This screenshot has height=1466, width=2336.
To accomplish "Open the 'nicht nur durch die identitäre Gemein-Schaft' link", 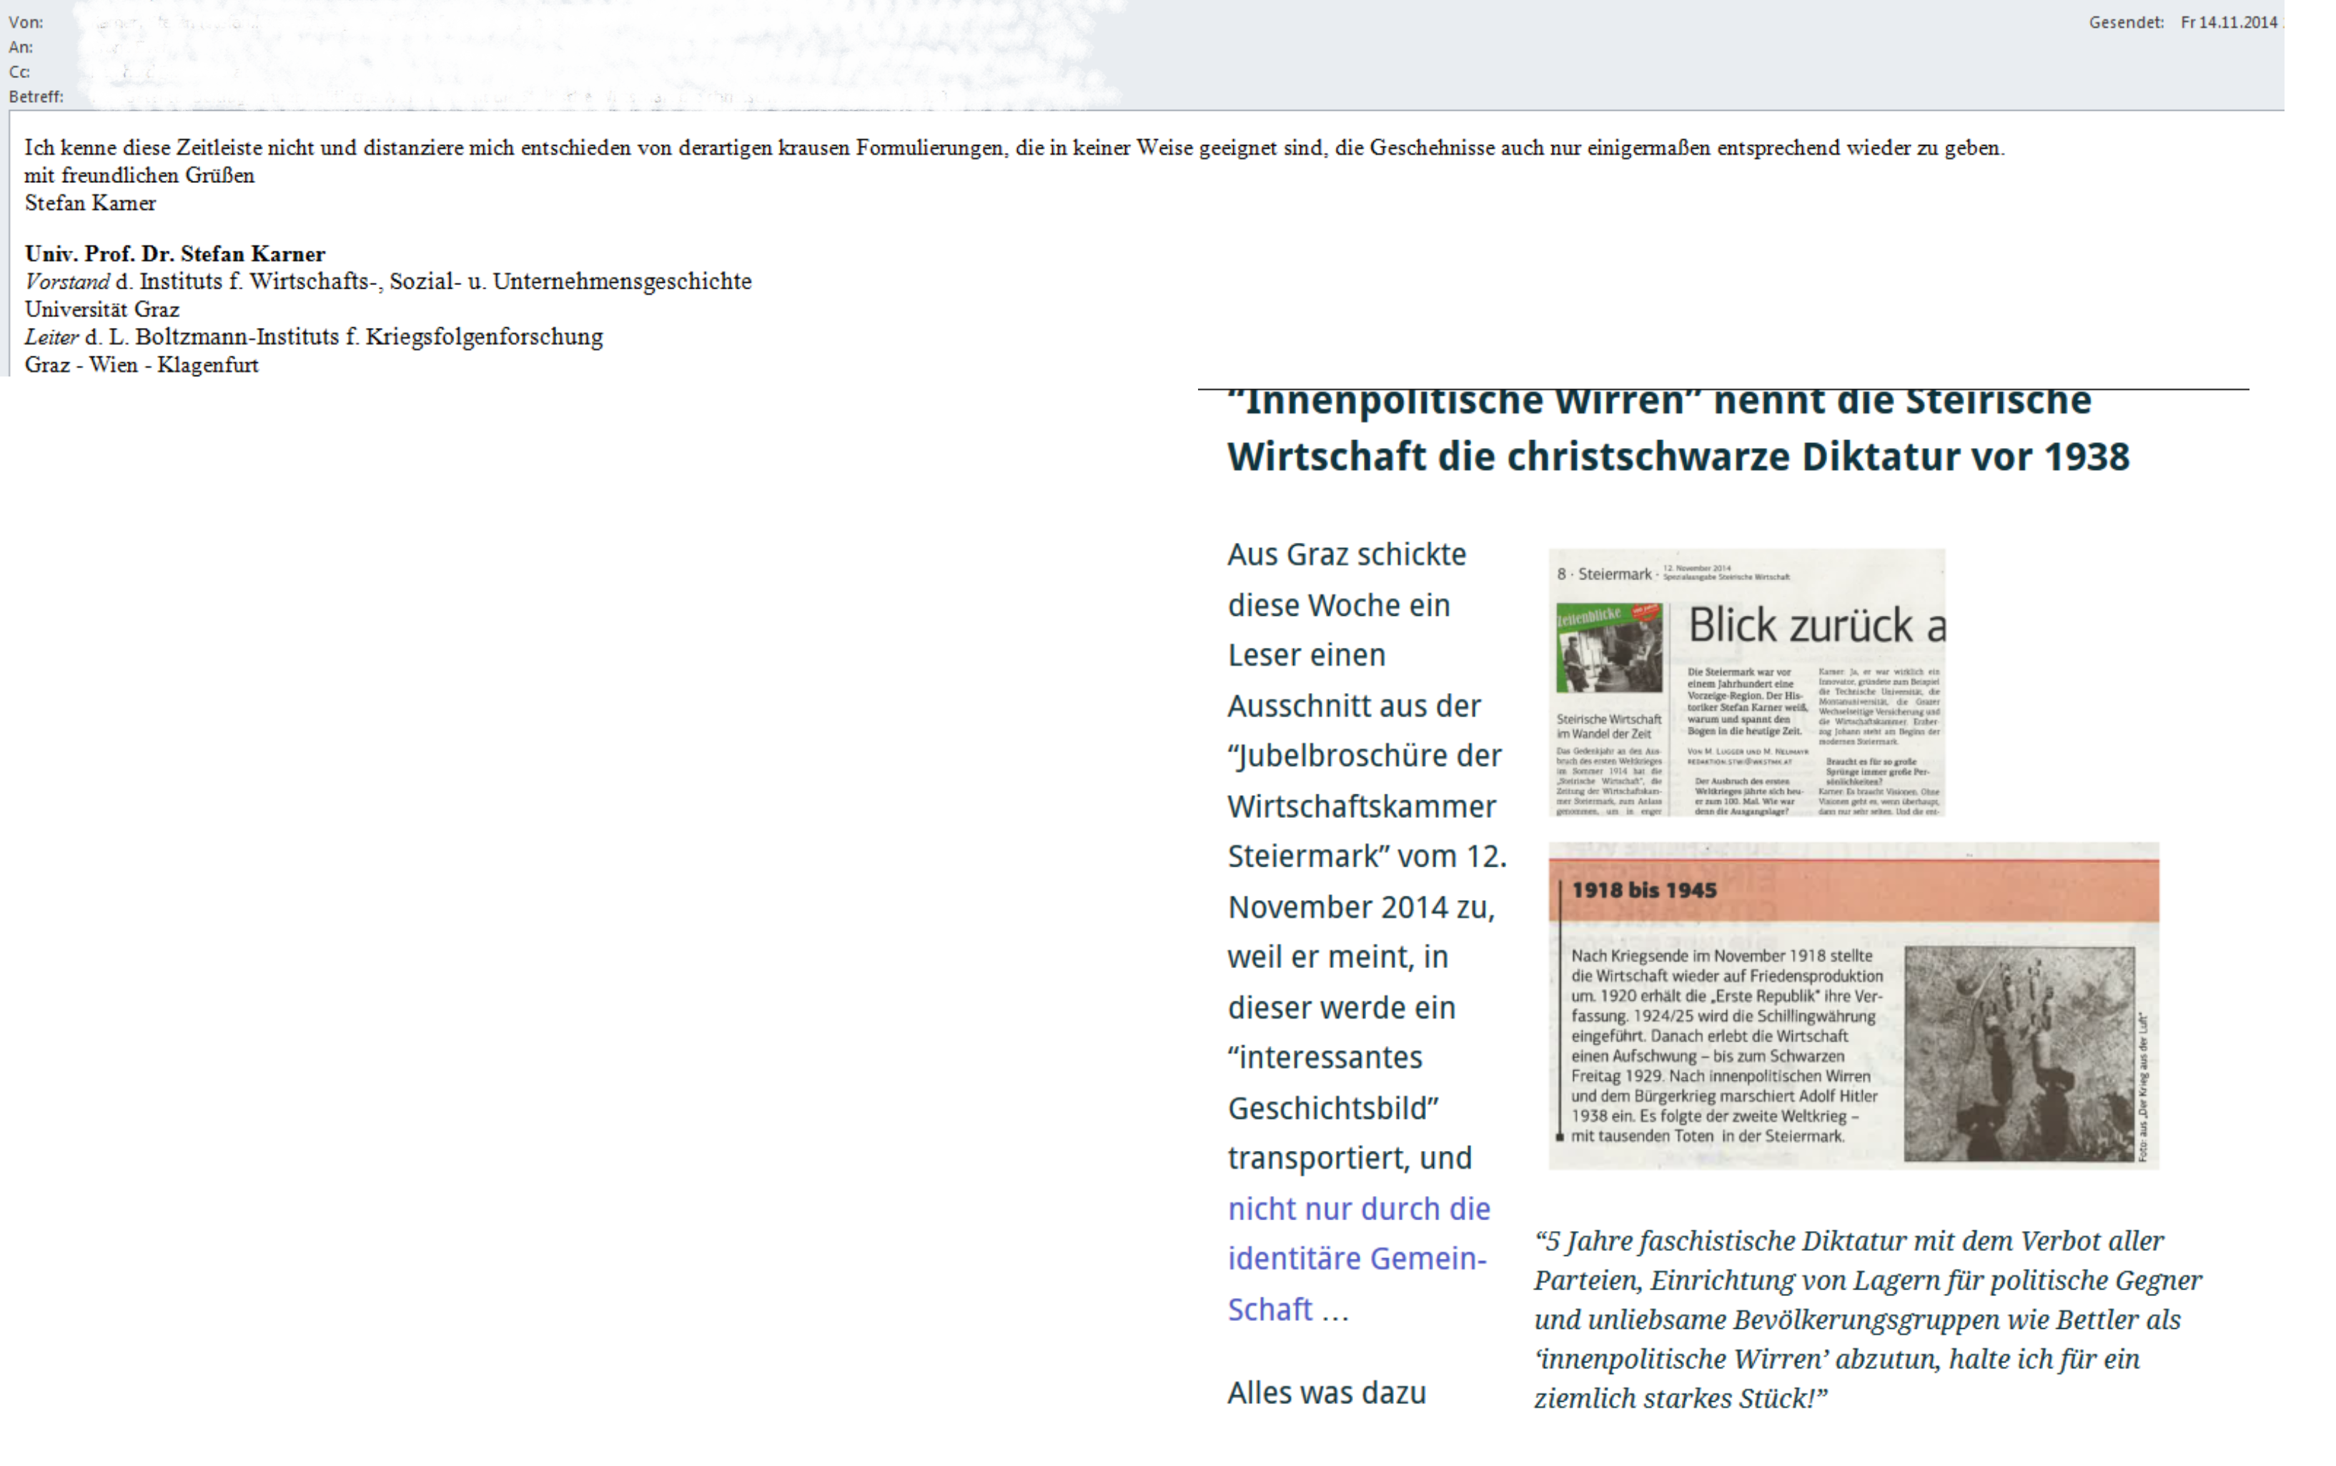I will tap(1357, 1259).
